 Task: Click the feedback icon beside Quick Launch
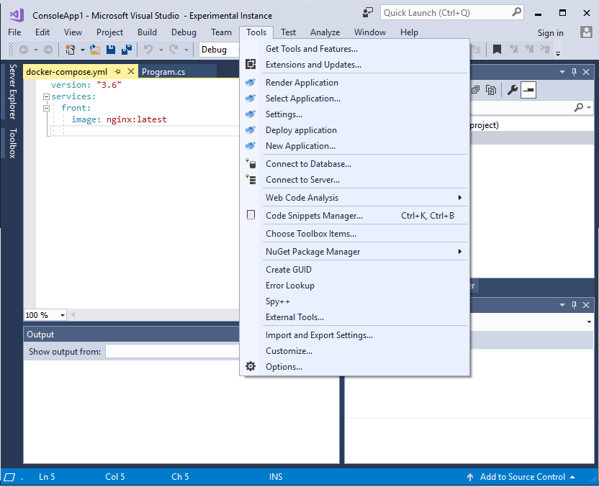(367, 13)
